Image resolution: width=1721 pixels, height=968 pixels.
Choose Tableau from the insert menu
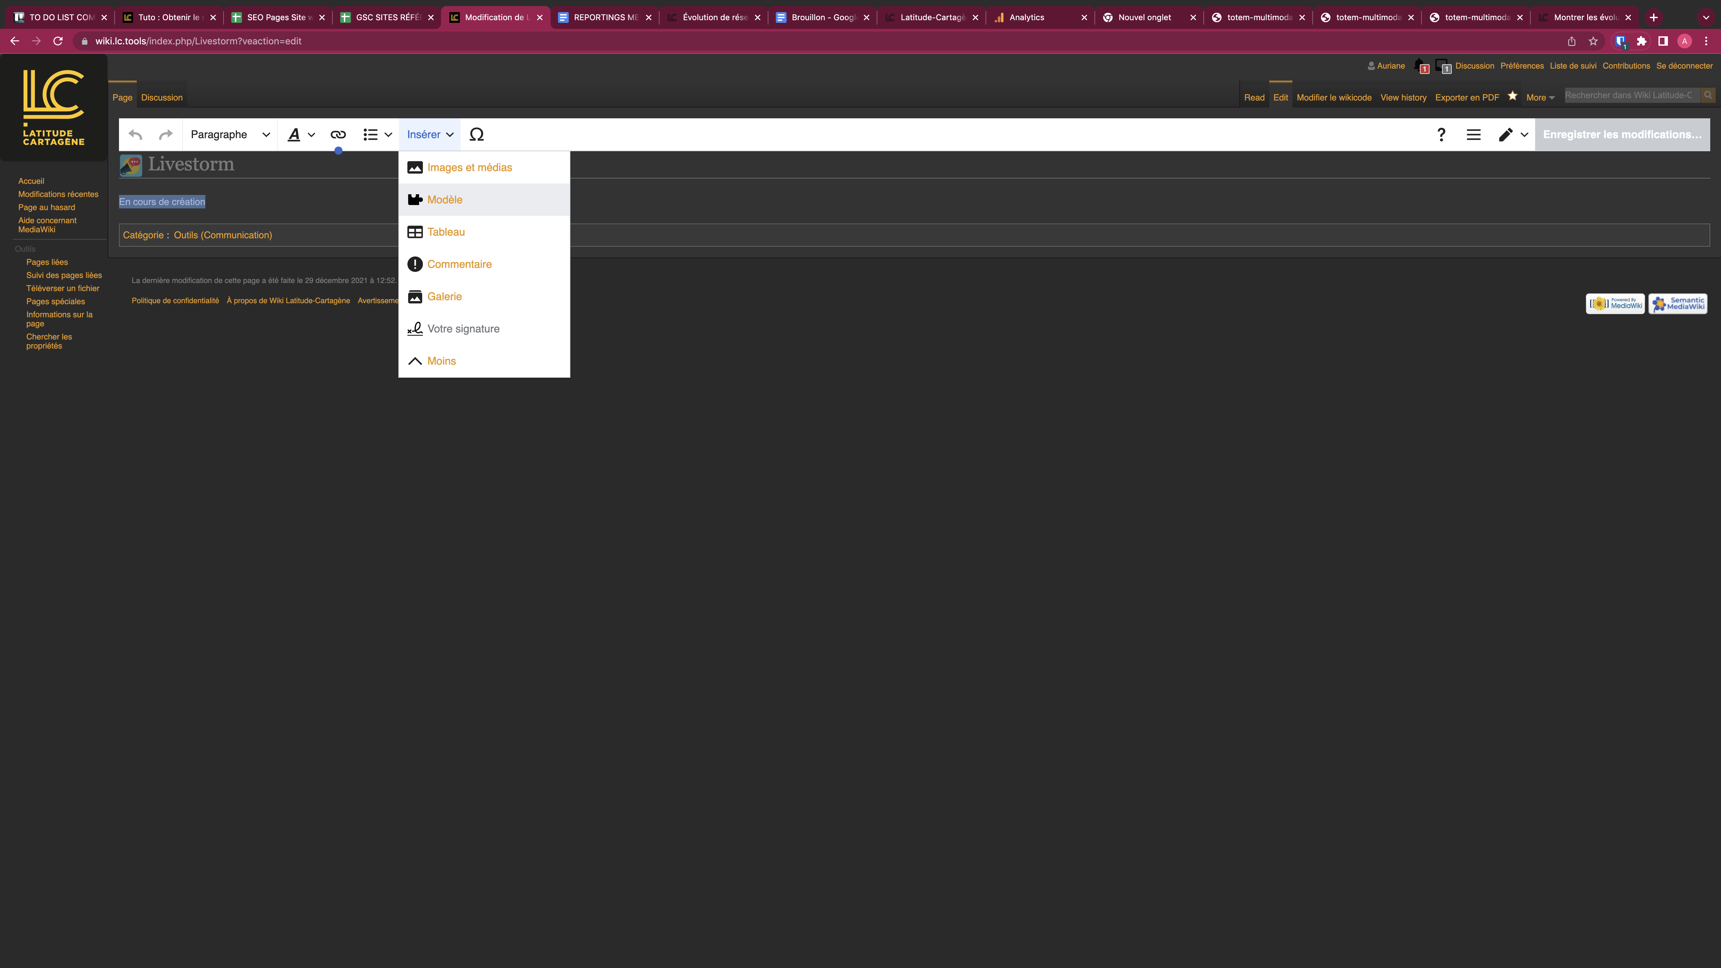446,232
